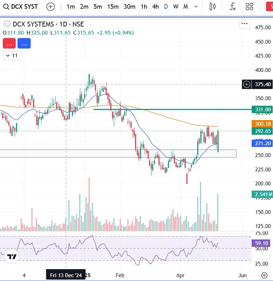Click the blue 271.20 moving average label
Screen dimensions: 273x281
263,143
